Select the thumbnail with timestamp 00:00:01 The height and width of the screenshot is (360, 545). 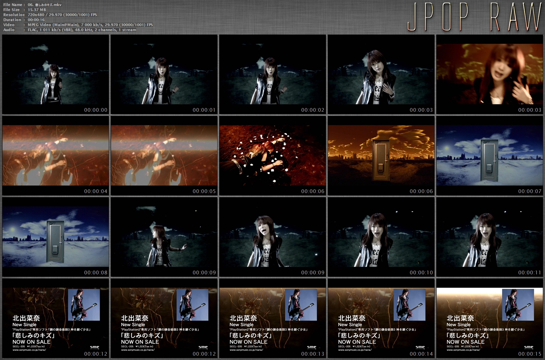coord(164,74)
